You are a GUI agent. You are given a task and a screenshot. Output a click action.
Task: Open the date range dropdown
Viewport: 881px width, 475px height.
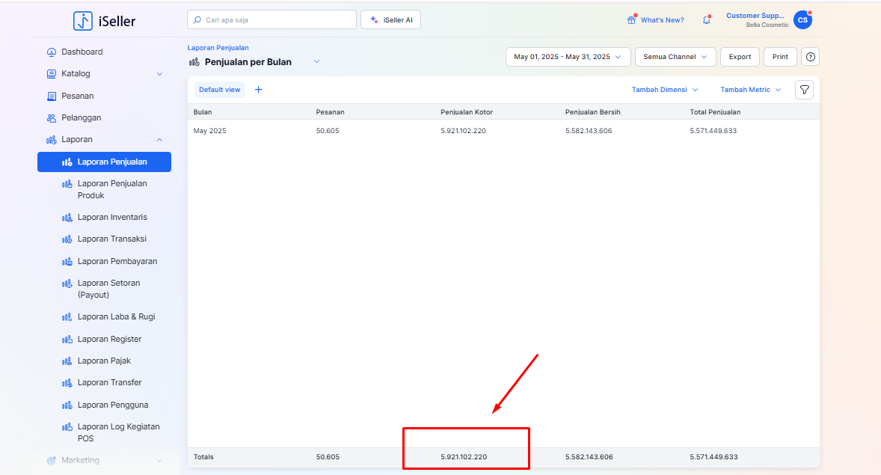point(568,57)
